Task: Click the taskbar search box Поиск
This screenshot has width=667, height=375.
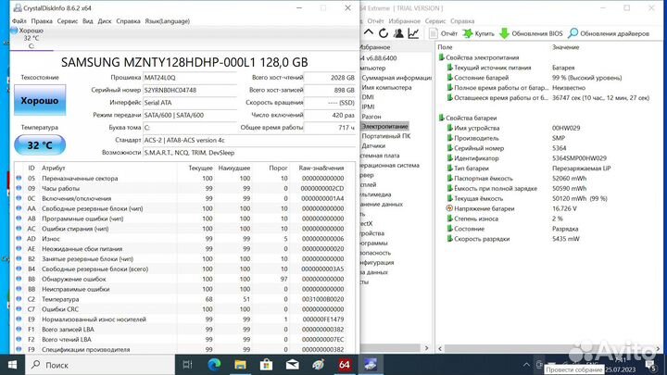Action: tap(100, 365)
